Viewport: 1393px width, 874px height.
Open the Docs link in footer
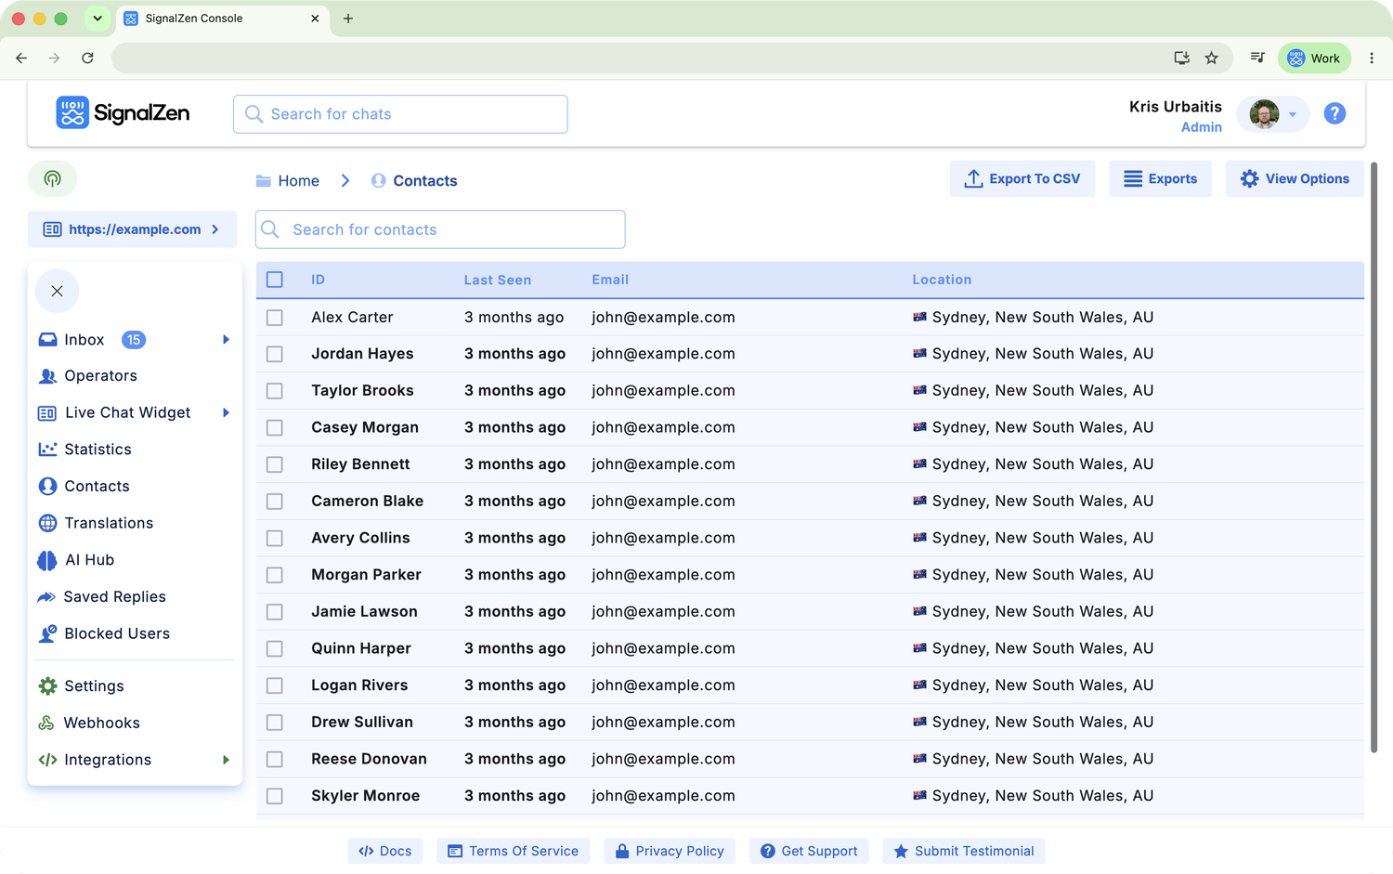pos(385,851)
